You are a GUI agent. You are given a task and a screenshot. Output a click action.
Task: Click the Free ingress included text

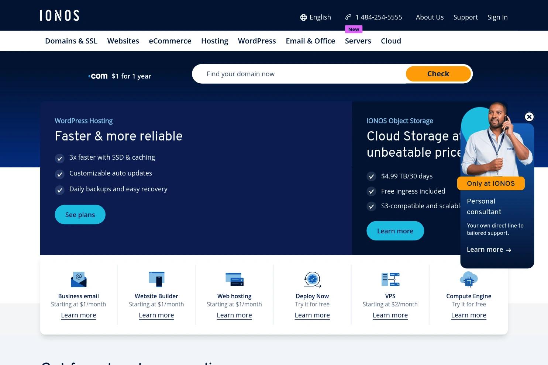tap(413, 191)
